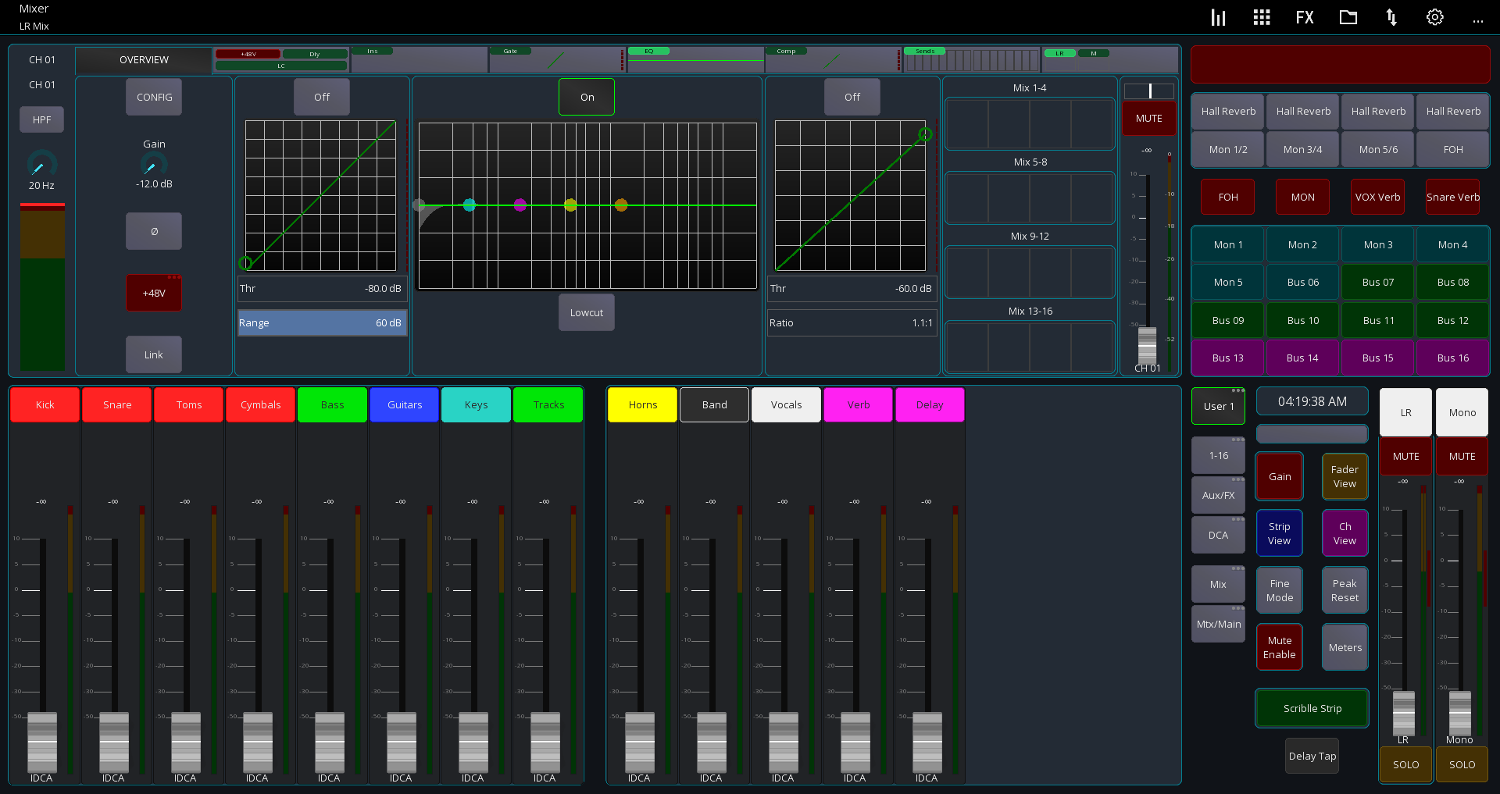Screen dimensions: 1500x794
Task: Click the CONFIG button
Action: click(x=154, y=97)
